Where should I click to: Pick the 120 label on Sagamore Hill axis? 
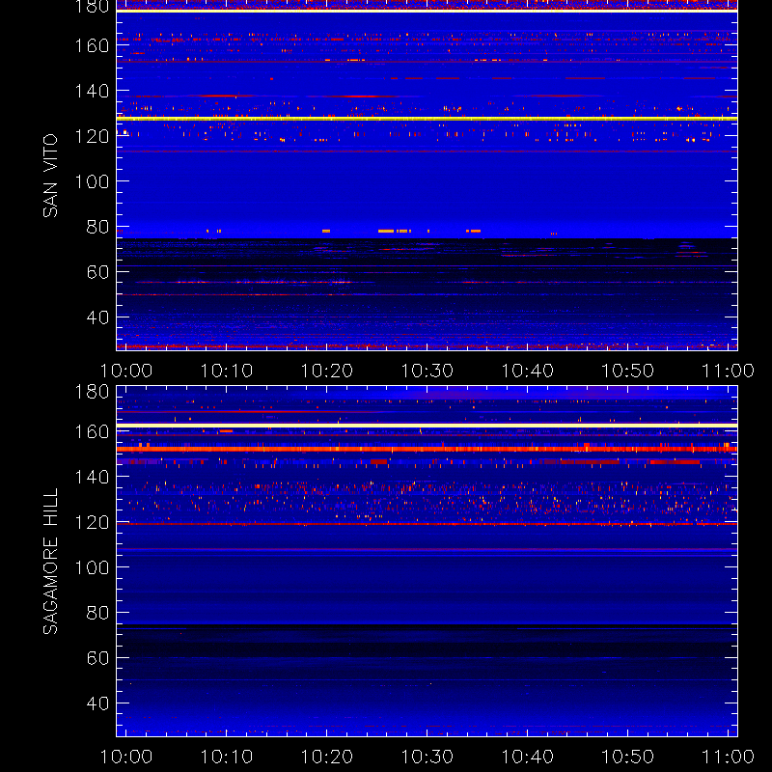92,522
